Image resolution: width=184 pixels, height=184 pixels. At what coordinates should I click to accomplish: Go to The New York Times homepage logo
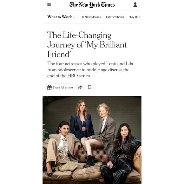tap(92, 5)
